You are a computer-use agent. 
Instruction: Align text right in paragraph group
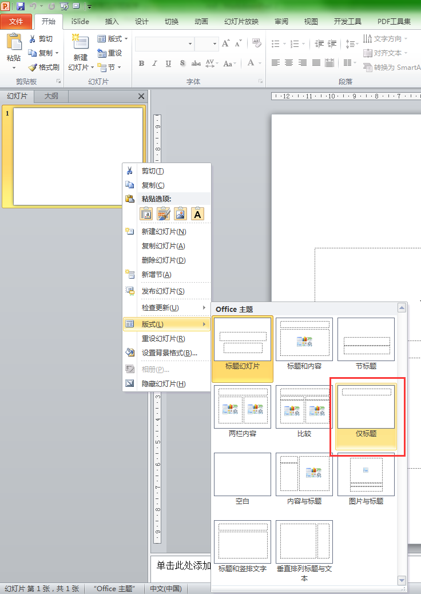click(303, 63)
